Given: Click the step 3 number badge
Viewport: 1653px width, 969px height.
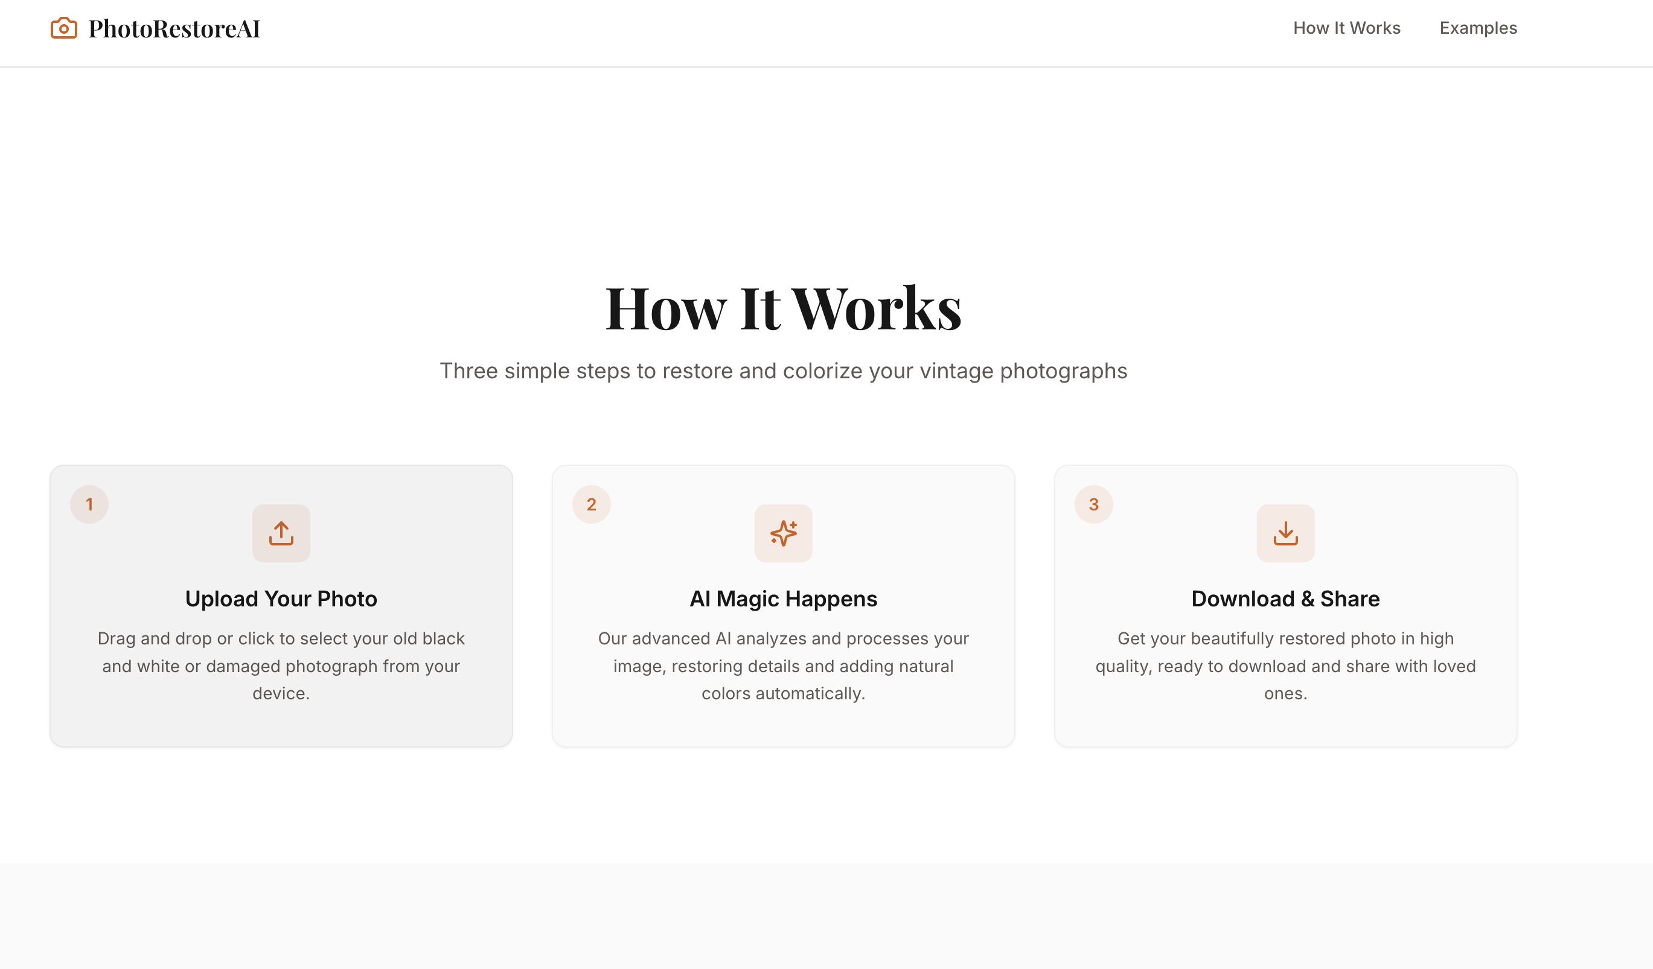Looking at the screenshot, I should tap(1093, 504).
